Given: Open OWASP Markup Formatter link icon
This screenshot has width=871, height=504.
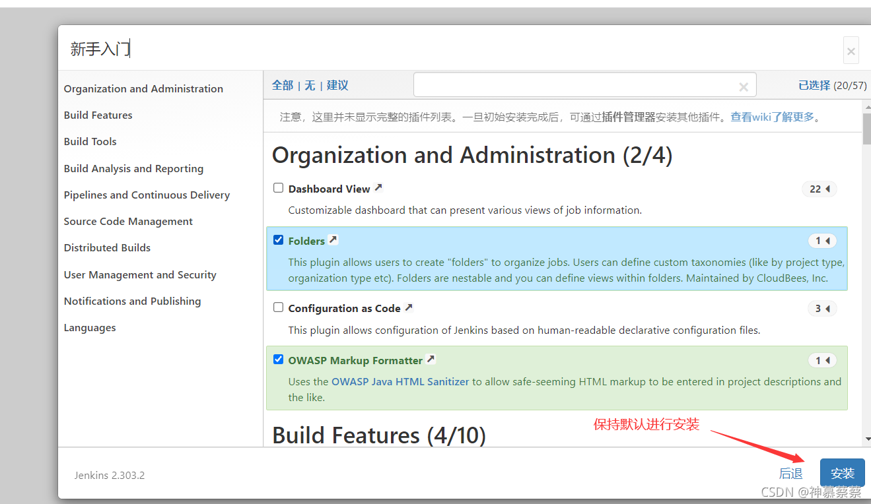Looking at the screenshot, I should click(431, 360).
